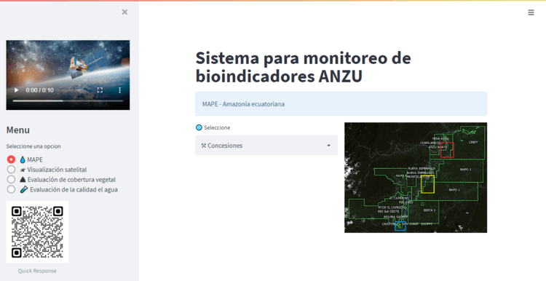Click the blue square marker on the map
The height and width of the screenshot is (281, 546).
click(x=400, y=226)
